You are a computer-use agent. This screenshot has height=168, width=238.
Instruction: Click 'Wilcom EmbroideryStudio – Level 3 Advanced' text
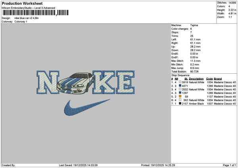click(29, 8)
